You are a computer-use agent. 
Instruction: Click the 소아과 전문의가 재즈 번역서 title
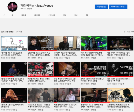pyautogui.click(x=92, y=80)
